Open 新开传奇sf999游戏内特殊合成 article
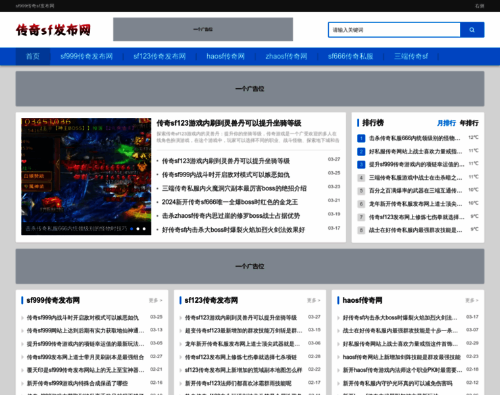This screenshot has width=500, height=395. point(77,383)
